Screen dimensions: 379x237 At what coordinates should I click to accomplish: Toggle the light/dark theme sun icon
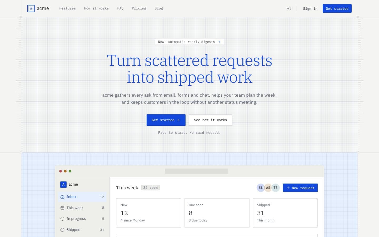point(289,8)
